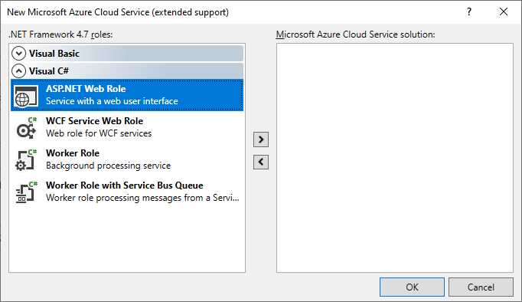Click 'Web role for WCF services' description
Image resolution: width=522 pixels, height=302 pixels.
coord(99,133)
